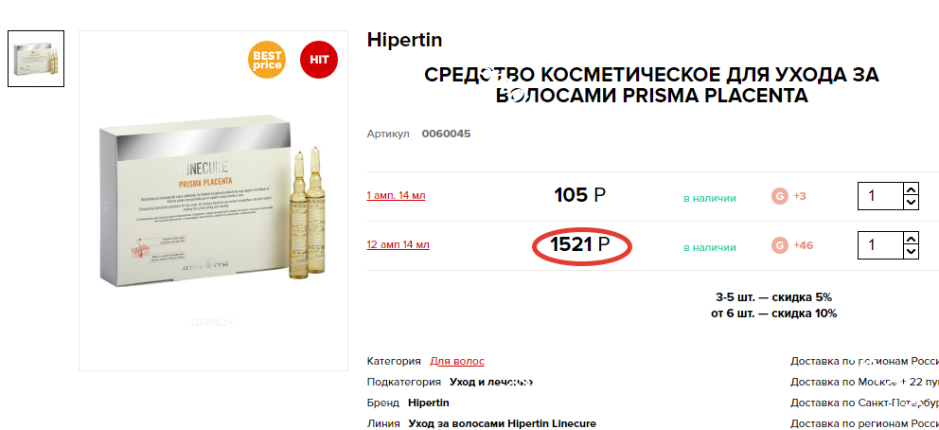The width and height of the screenshot is (939, 430).
Task: Click the 105 ₽ price
Action: coord(579,195)
